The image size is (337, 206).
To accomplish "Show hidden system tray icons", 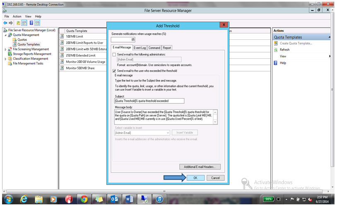I will (286, 199).
